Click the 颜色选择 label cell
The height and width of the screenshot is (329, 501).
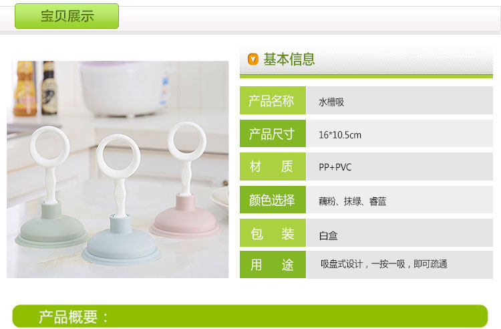[x=273, y=200]
